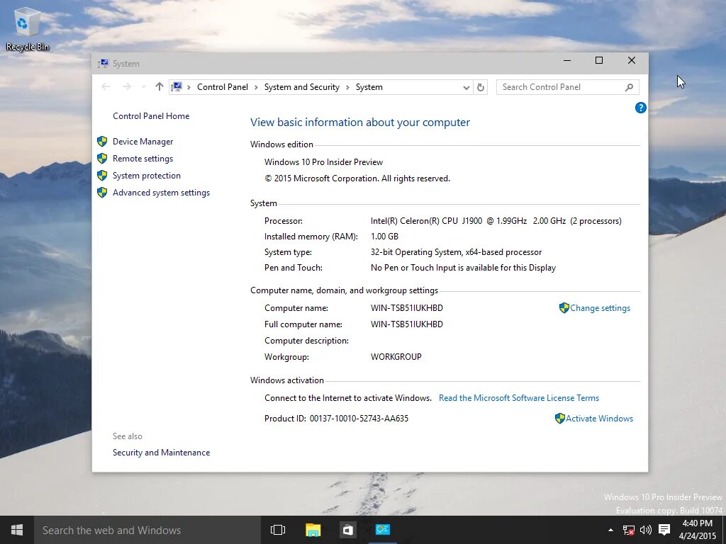The width and height of the screenshot is (726, 544).
Task: Click the search magnifier icon
Action: pos(629,87)
